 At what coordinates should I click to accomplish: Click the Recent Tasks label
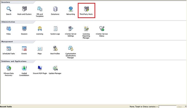click(6, 106)
